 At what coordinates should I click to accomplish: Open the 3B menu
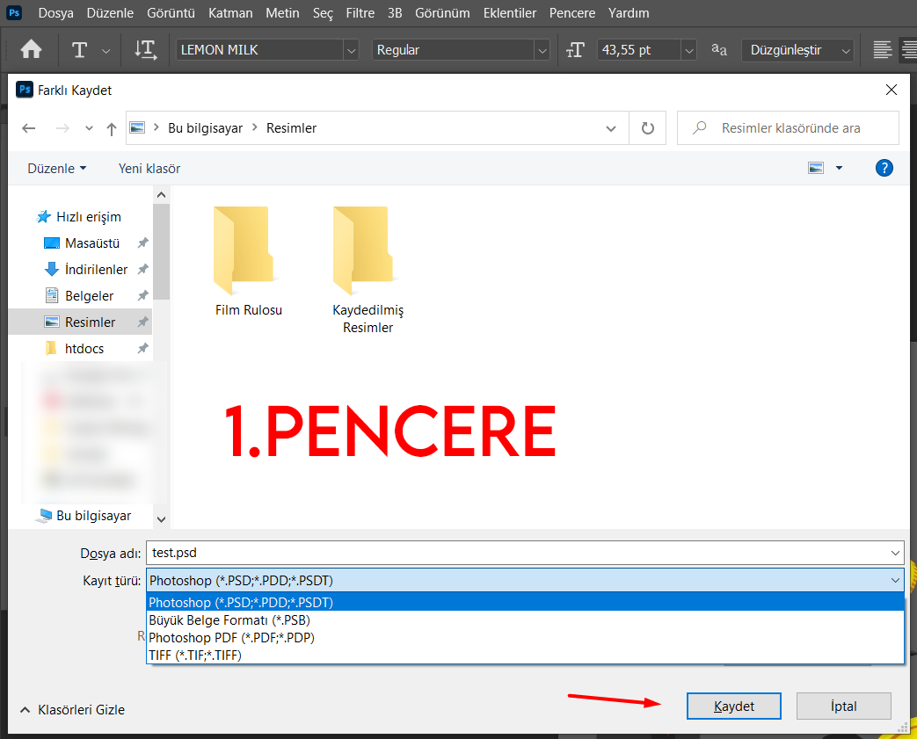[x=395, y=13]
